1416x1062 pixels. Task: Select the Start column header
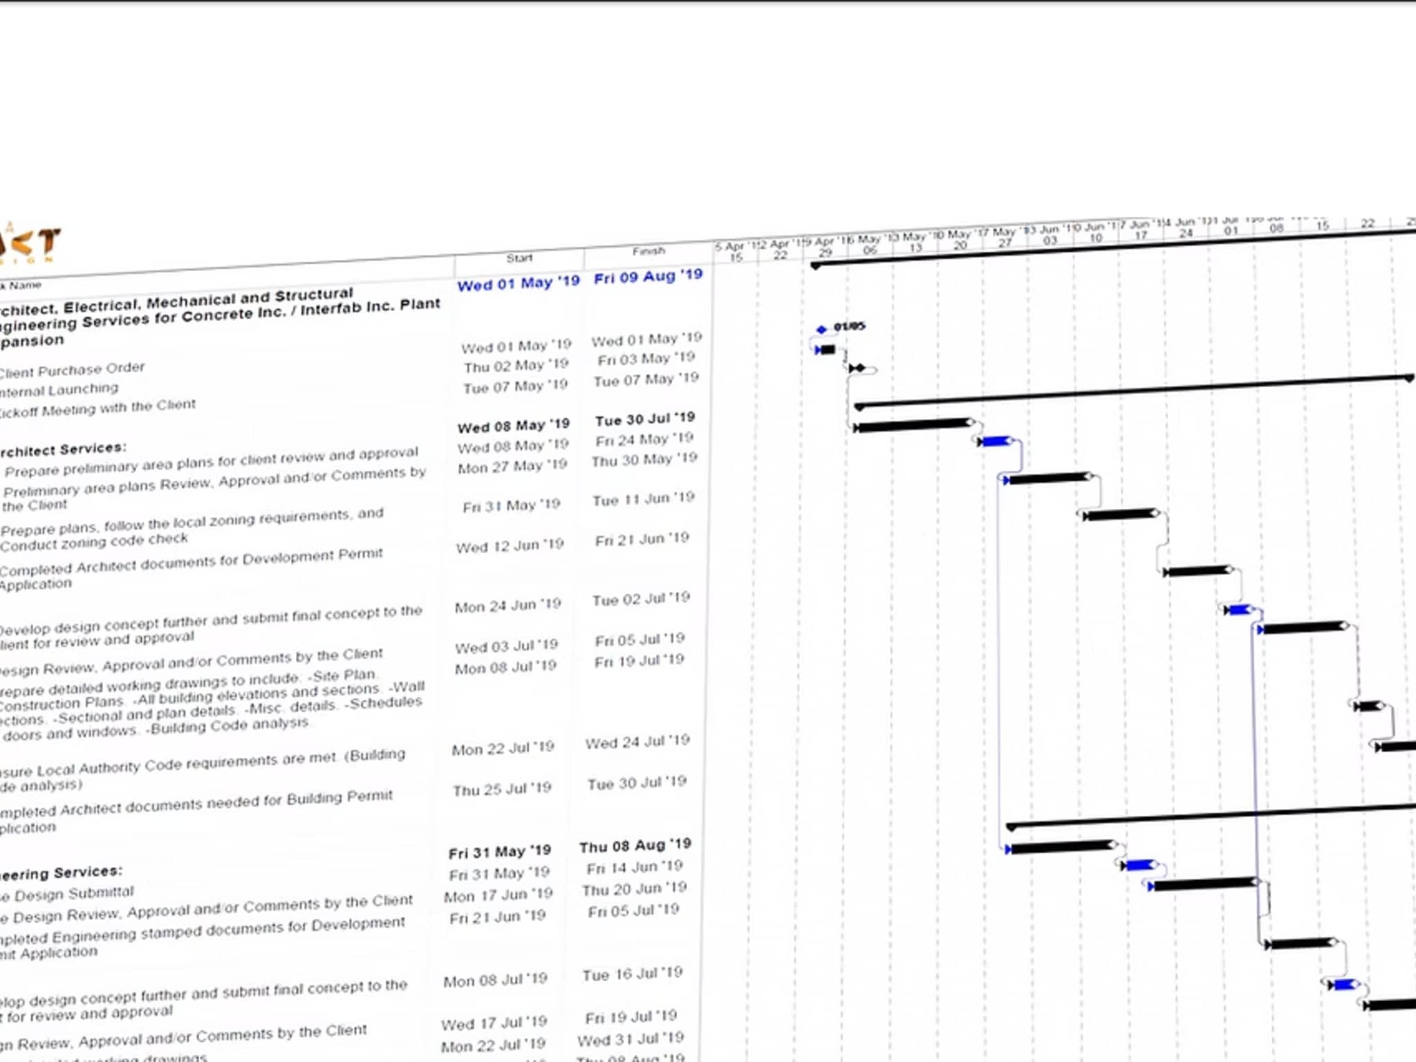519,258
